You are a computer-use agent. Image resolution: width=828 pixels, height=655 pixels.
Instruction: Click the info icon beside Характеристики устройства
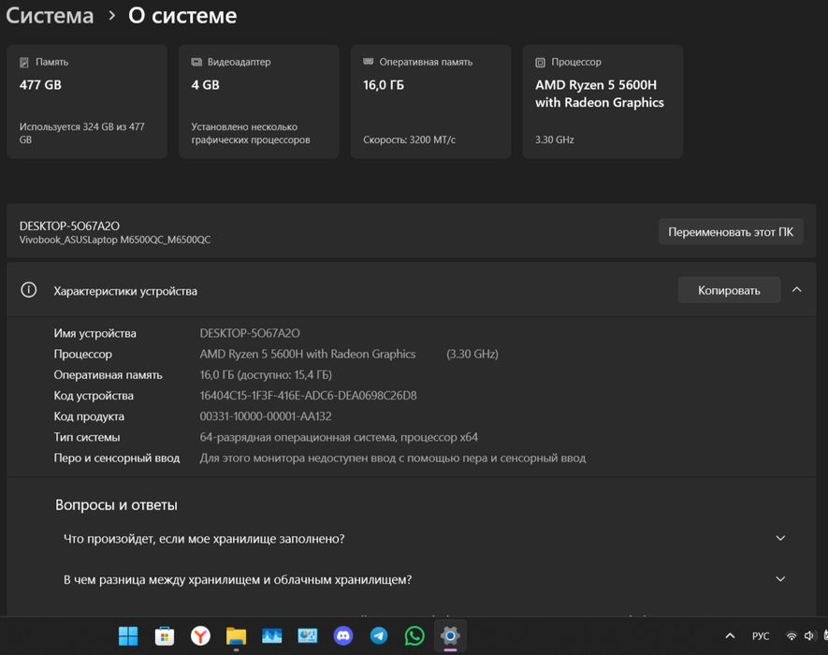coord(28,290)
